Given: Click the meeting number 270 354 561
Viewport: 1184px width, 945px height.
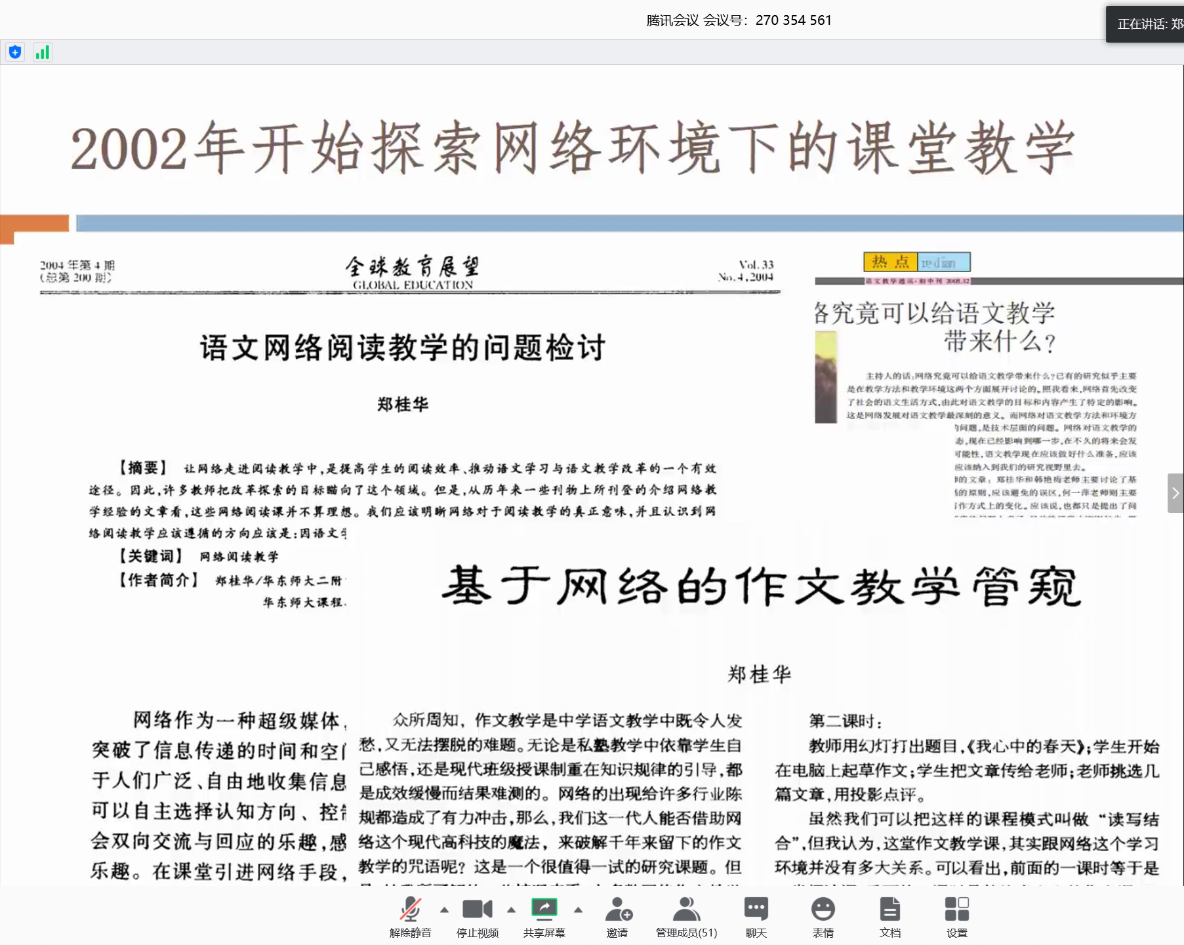Looking at the screenshot, I should point(793,20).
